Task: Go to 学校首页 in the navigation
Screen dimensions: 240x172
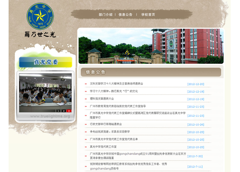Action: tap(148, 15)
